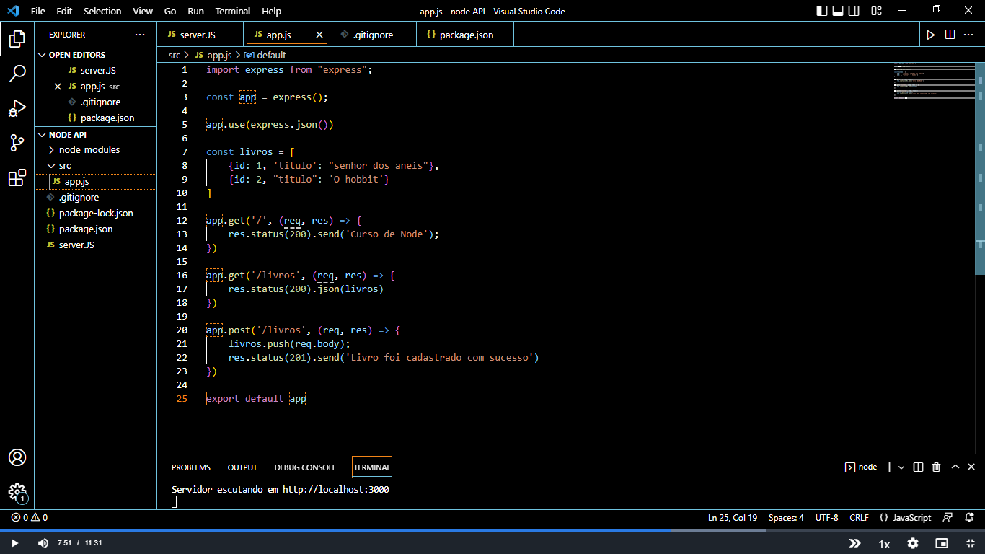The image size is (985, 554).
Task: Switch to the server.JS editor tab
Action: [x=201, y=35]
